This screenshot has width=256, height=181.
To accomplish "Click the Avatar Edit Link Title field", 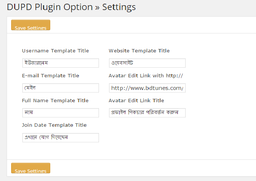I will pos(147,113).
